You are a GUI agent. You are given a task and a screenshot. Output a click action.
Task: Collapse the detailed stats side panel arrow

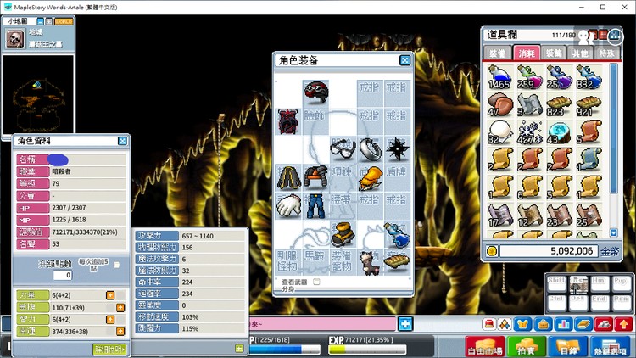[x=239, y=349]
